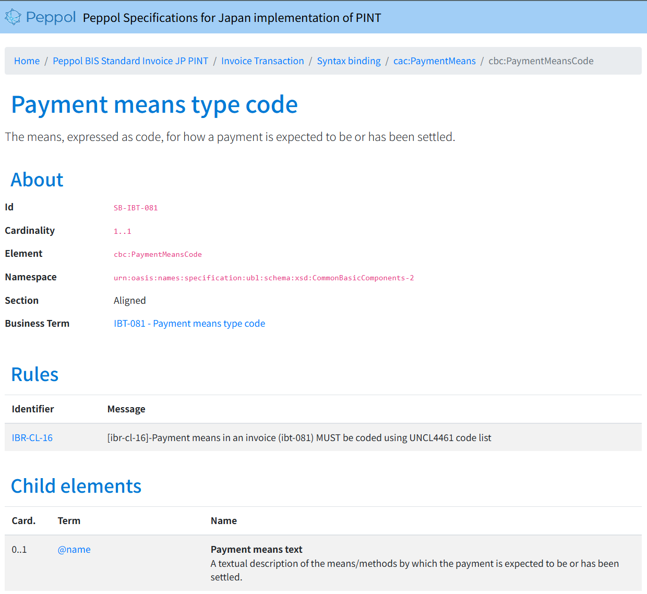This screenshot has height=594, width=647.
Task: Click the Name column header in Child elements
Action: pyautogui.click(x=224, y=521)
